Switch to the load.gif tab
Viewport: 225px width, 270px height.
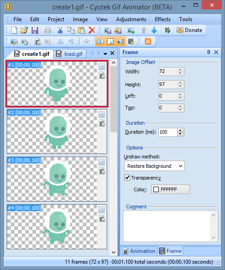pos(70,54)
